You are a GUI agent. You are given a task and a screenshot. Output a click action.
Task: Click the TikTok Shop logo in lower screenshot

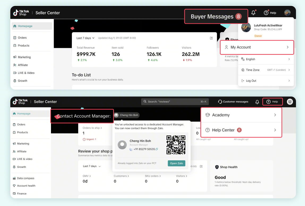(x=20, y=102)
